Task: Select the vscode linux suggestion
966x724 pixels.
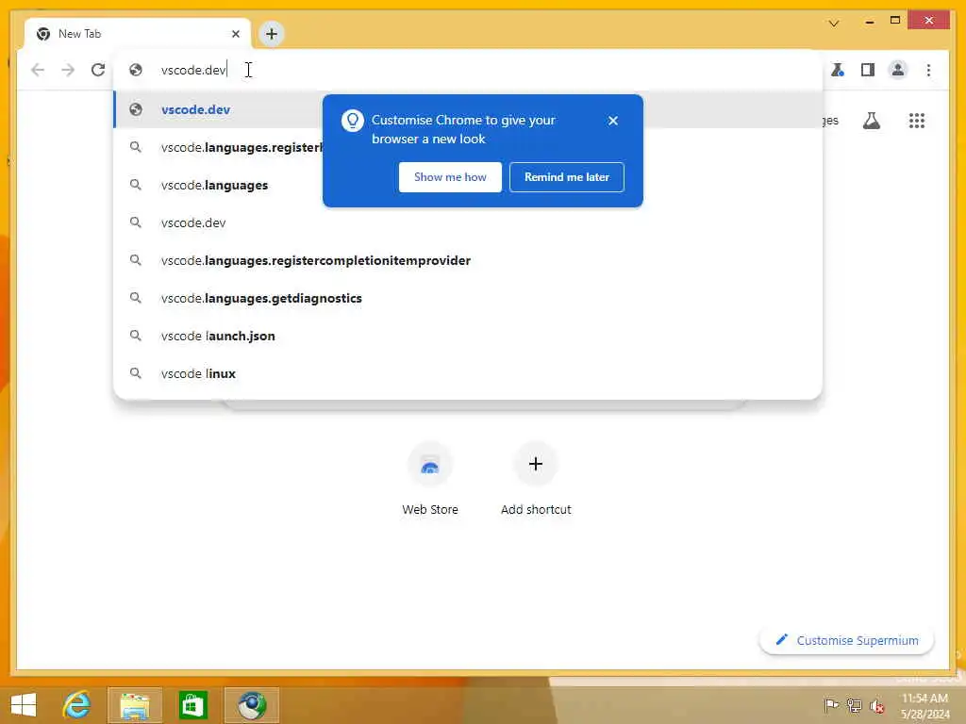Action: pos(468,373)
